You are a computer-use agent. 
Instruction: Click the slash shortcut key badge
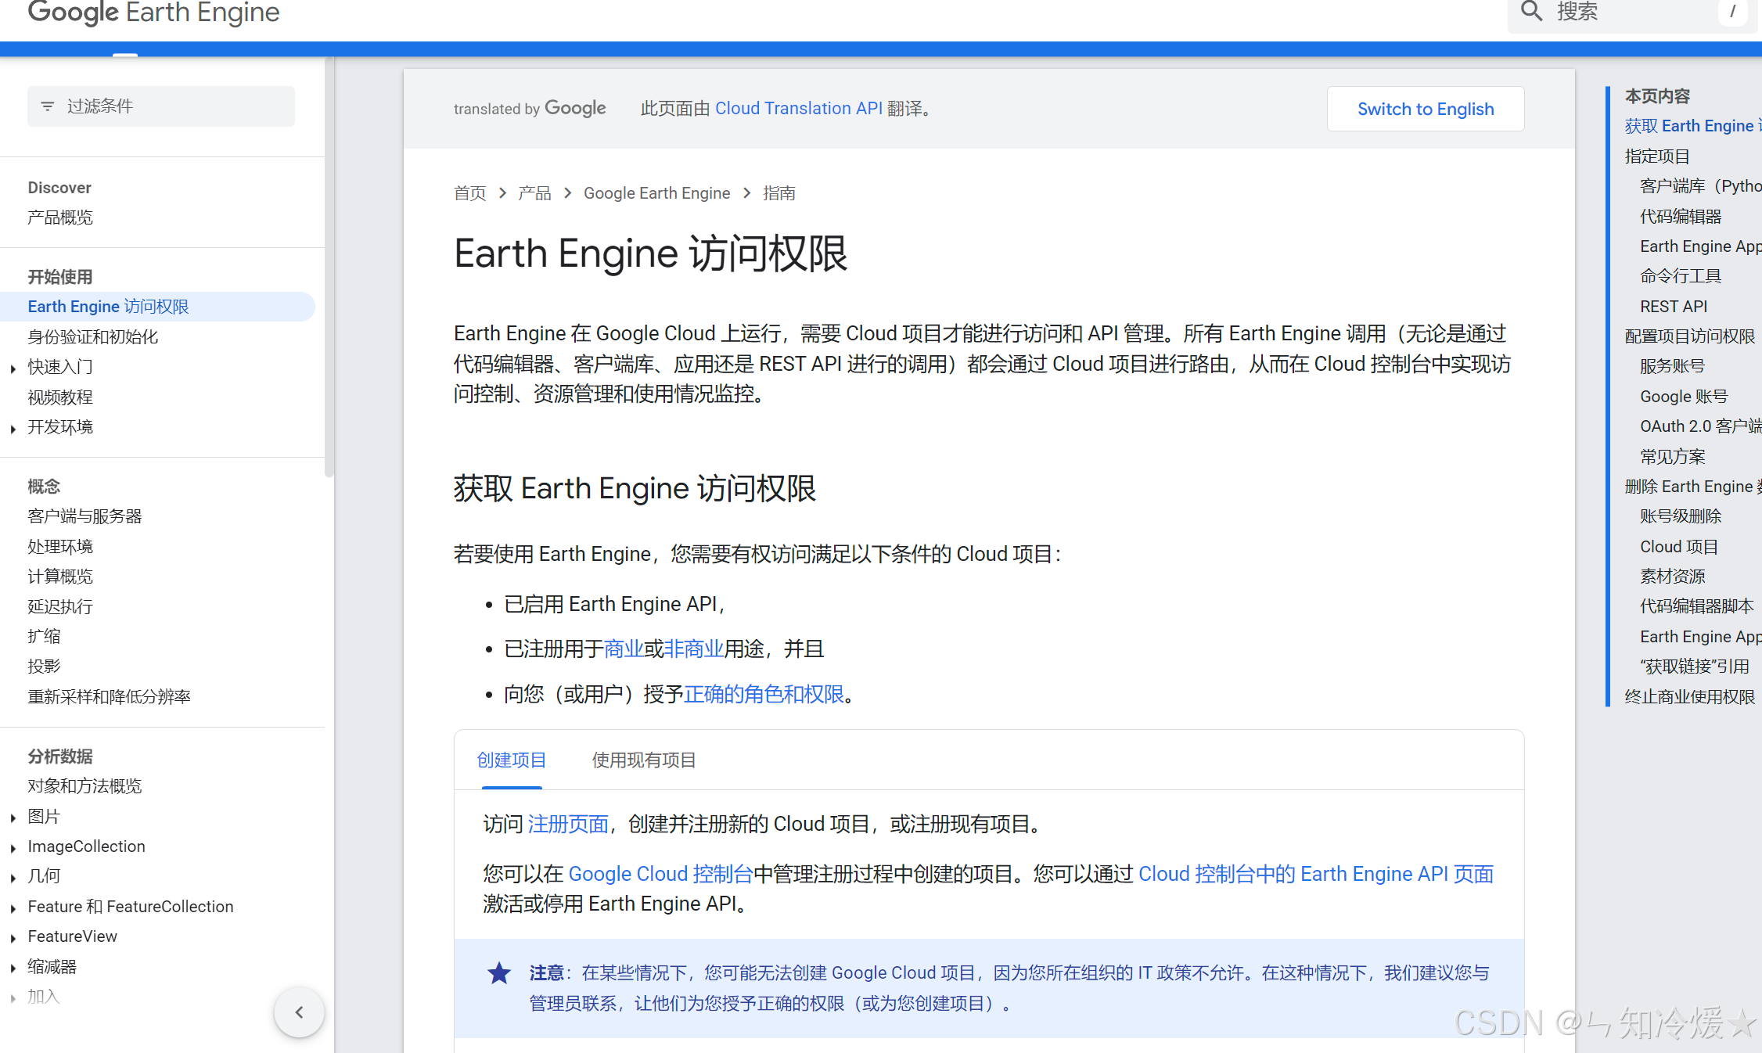click(1732, 12)
